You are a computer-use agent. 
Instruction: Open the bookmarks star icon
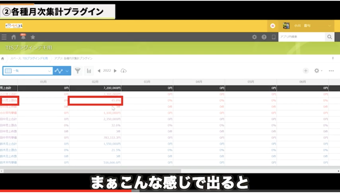(33, 37)
